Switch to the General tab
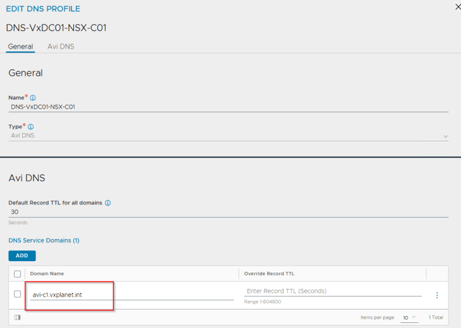 [20, 47]
